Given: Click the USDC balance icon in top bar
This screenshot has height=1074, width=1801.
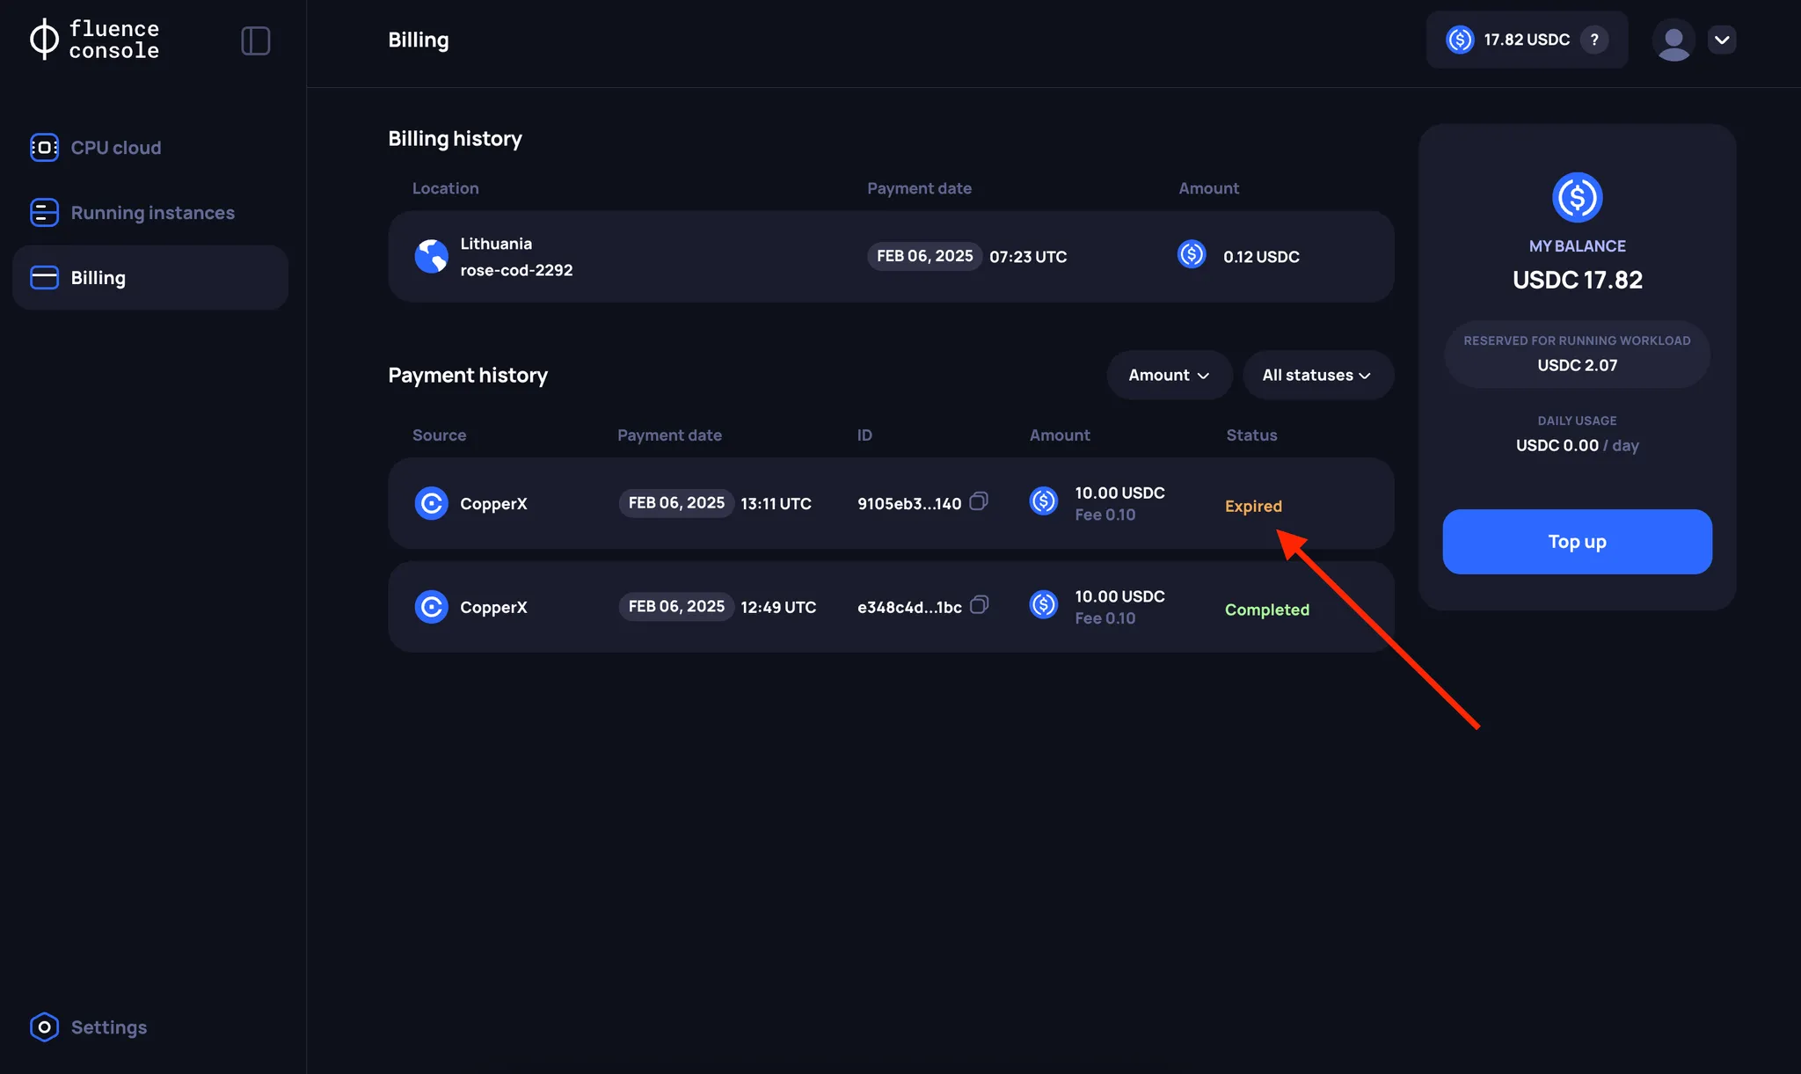Looking at the screenshot, I should point(1458,39).
